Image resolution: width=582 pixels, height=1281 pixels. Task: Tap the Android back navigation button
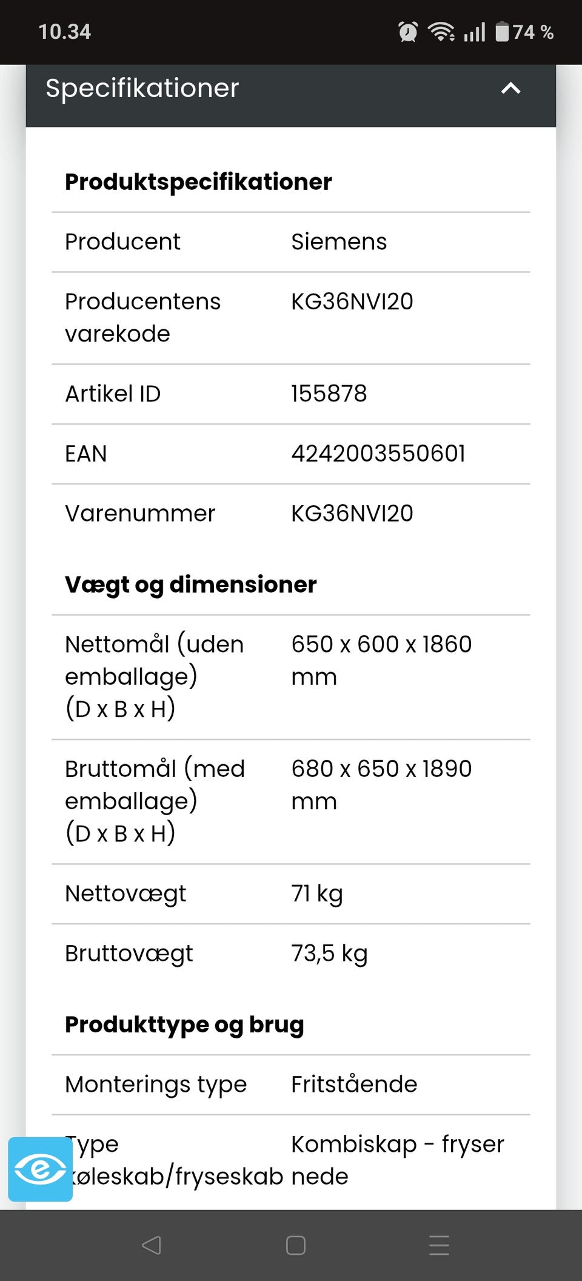(x=151, y=1245)
